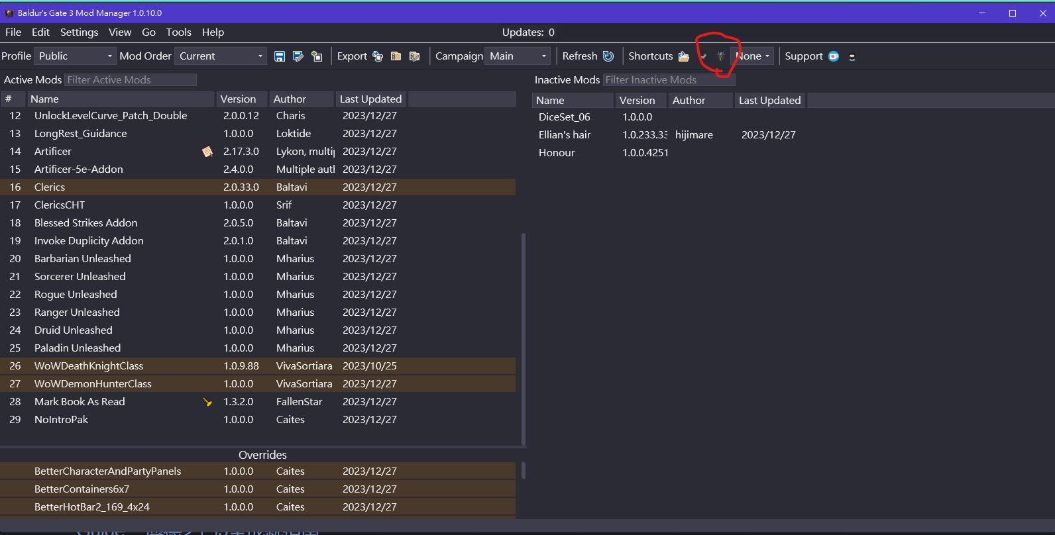1055x535 pixels.
Task: Click the Ko-fi support cup icon
Action: (834, 56)
